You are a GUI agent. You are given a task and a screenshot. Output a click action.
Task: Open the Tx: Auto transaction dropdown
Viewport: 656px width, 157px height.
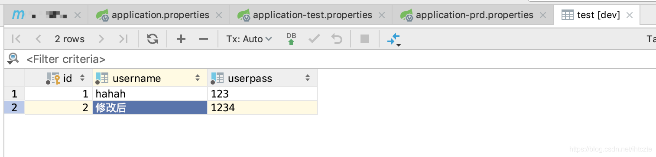(249, 39)
